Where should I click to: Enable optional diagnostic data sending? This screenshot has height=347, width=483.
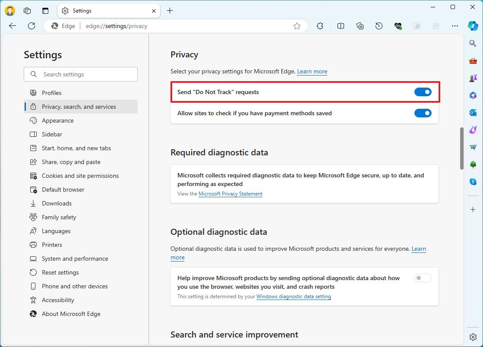point(423,278)
